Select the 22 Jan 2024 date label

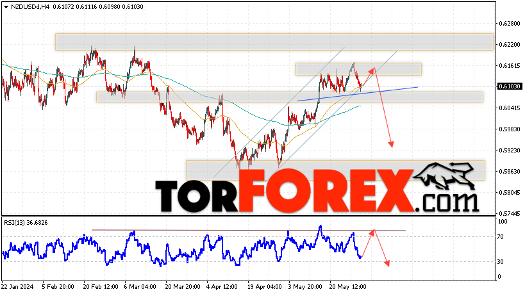(x=17, y=287)
